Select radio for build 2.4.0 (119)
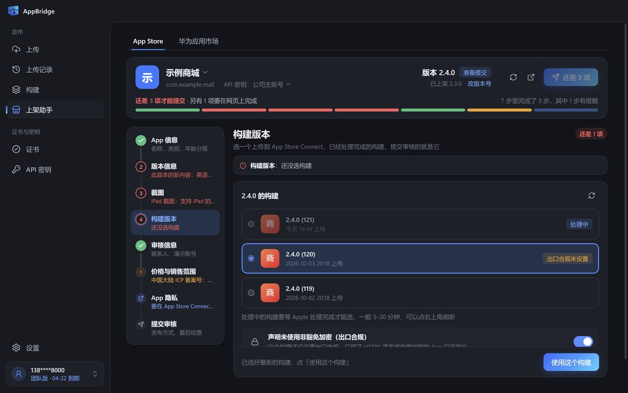 pos(251,293)
